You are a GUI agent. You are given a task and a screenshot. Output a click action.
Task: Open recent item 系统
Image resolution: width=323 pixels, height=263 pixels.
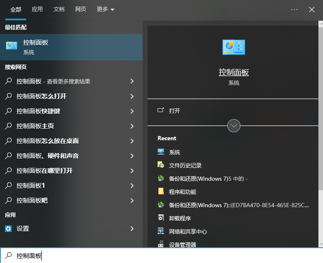pos(175,152)
